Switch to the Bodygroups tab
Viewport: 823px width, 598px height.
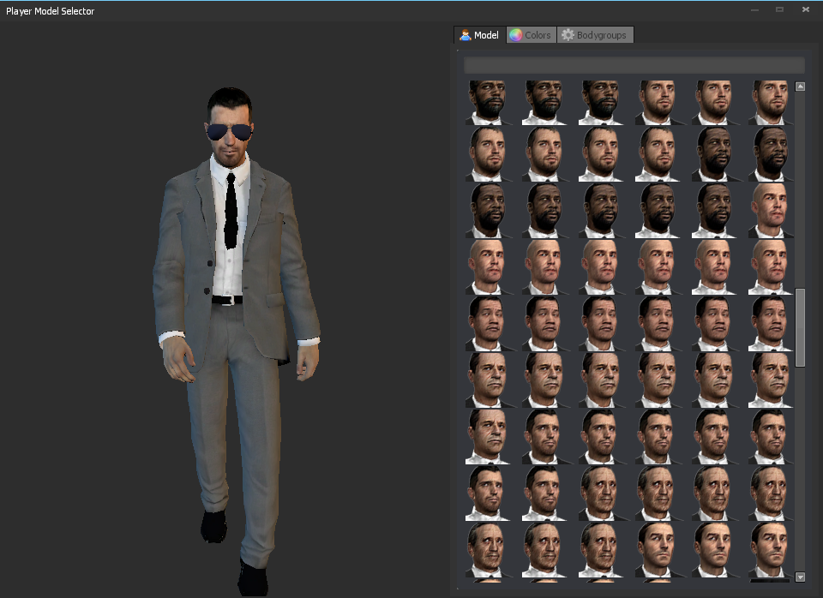pyautogui.click(x=595, y=35)
